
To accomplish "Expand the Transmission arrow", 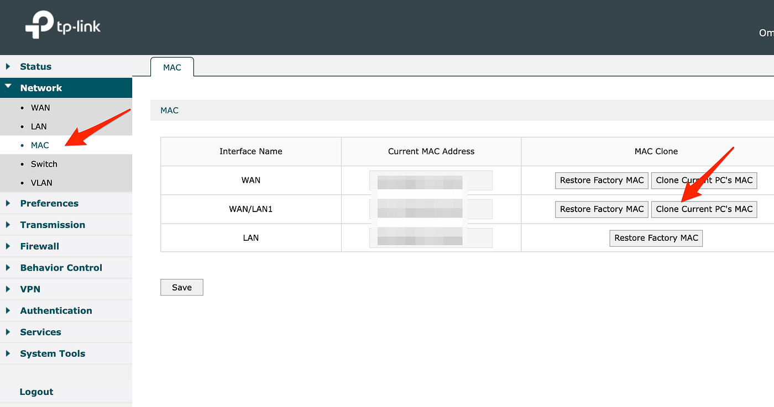I will click(x=8, y=225).
